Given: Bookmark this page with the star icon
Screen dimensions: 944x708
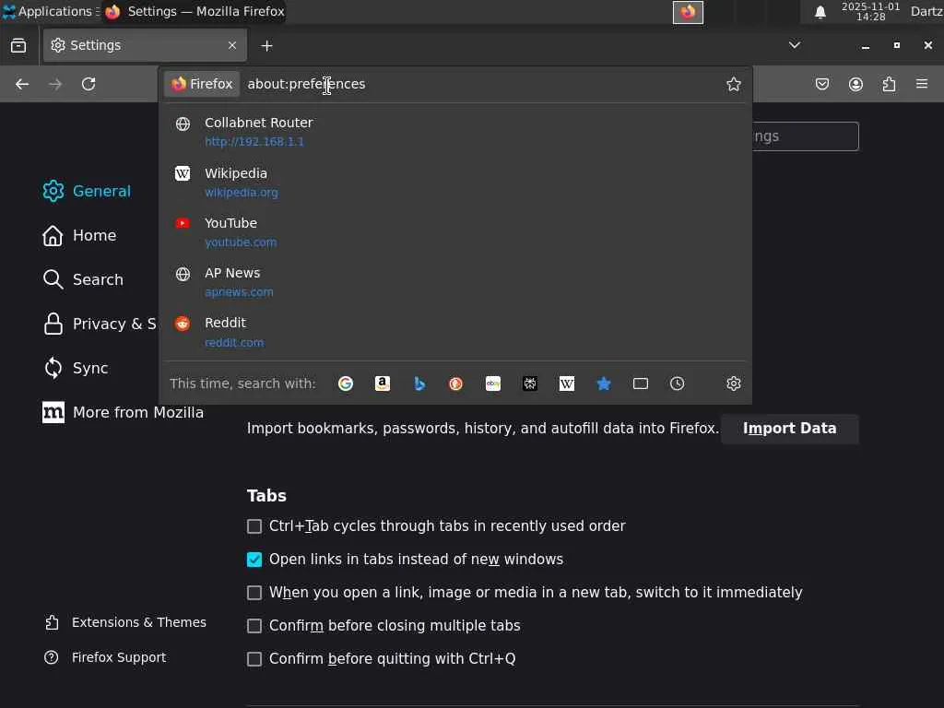Looking at the screenshot, I should (733, 84).
